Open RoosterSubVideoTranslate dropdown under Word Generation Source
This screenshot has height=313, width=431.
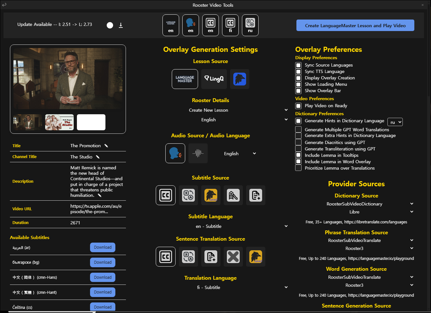coord(356,277)
